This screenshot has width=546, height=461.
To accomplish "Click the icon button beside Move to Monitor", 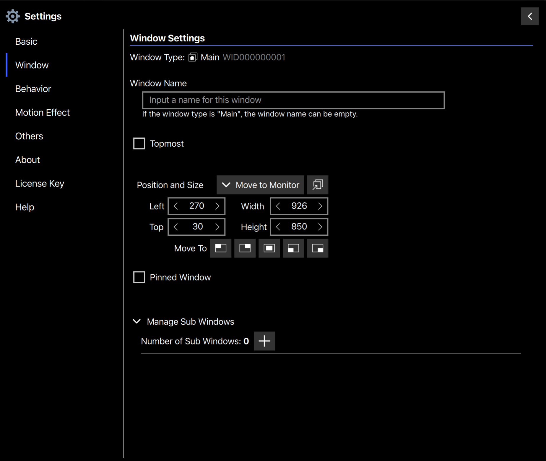I will 317,185.
